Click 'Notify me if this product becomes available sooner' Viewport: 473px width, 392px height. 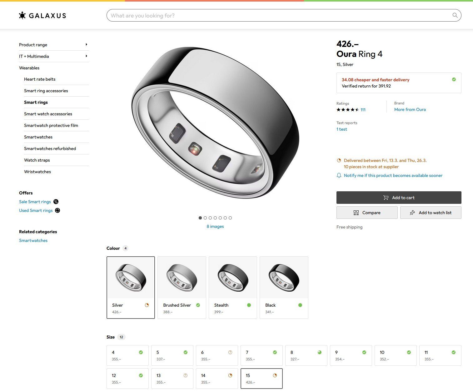tap(393, 175)
